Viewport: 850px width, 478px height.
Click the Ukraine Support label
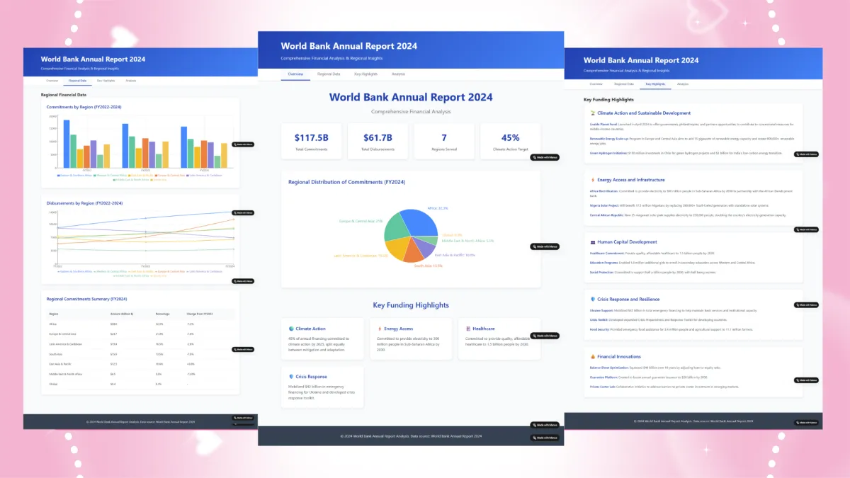(x=601, y=310)
